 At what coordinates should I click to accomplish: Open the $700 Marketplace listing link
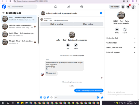[56, 21]
